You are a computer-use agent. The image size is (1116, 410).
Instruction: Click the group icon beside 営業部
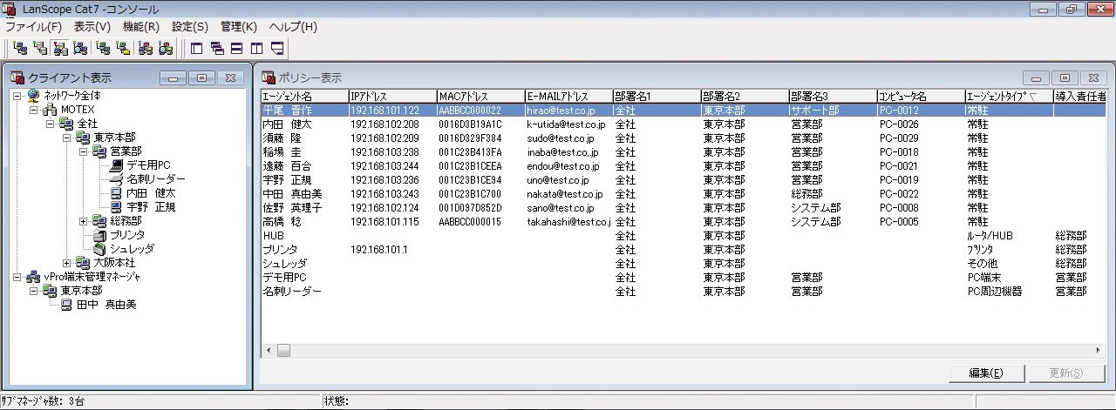point(99,151)
